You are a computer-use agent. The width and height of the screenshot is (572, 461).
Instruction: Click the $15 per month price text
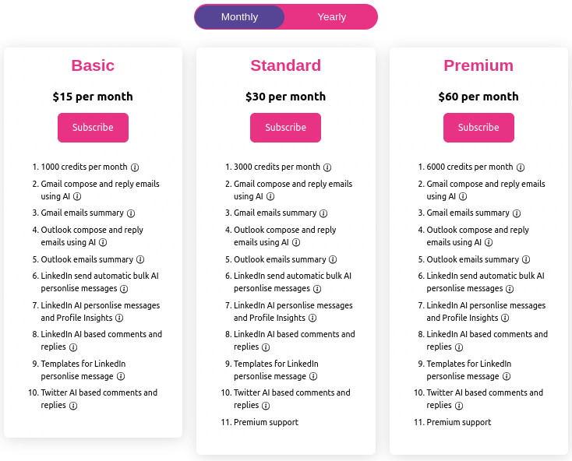click(x=93, y=97)
